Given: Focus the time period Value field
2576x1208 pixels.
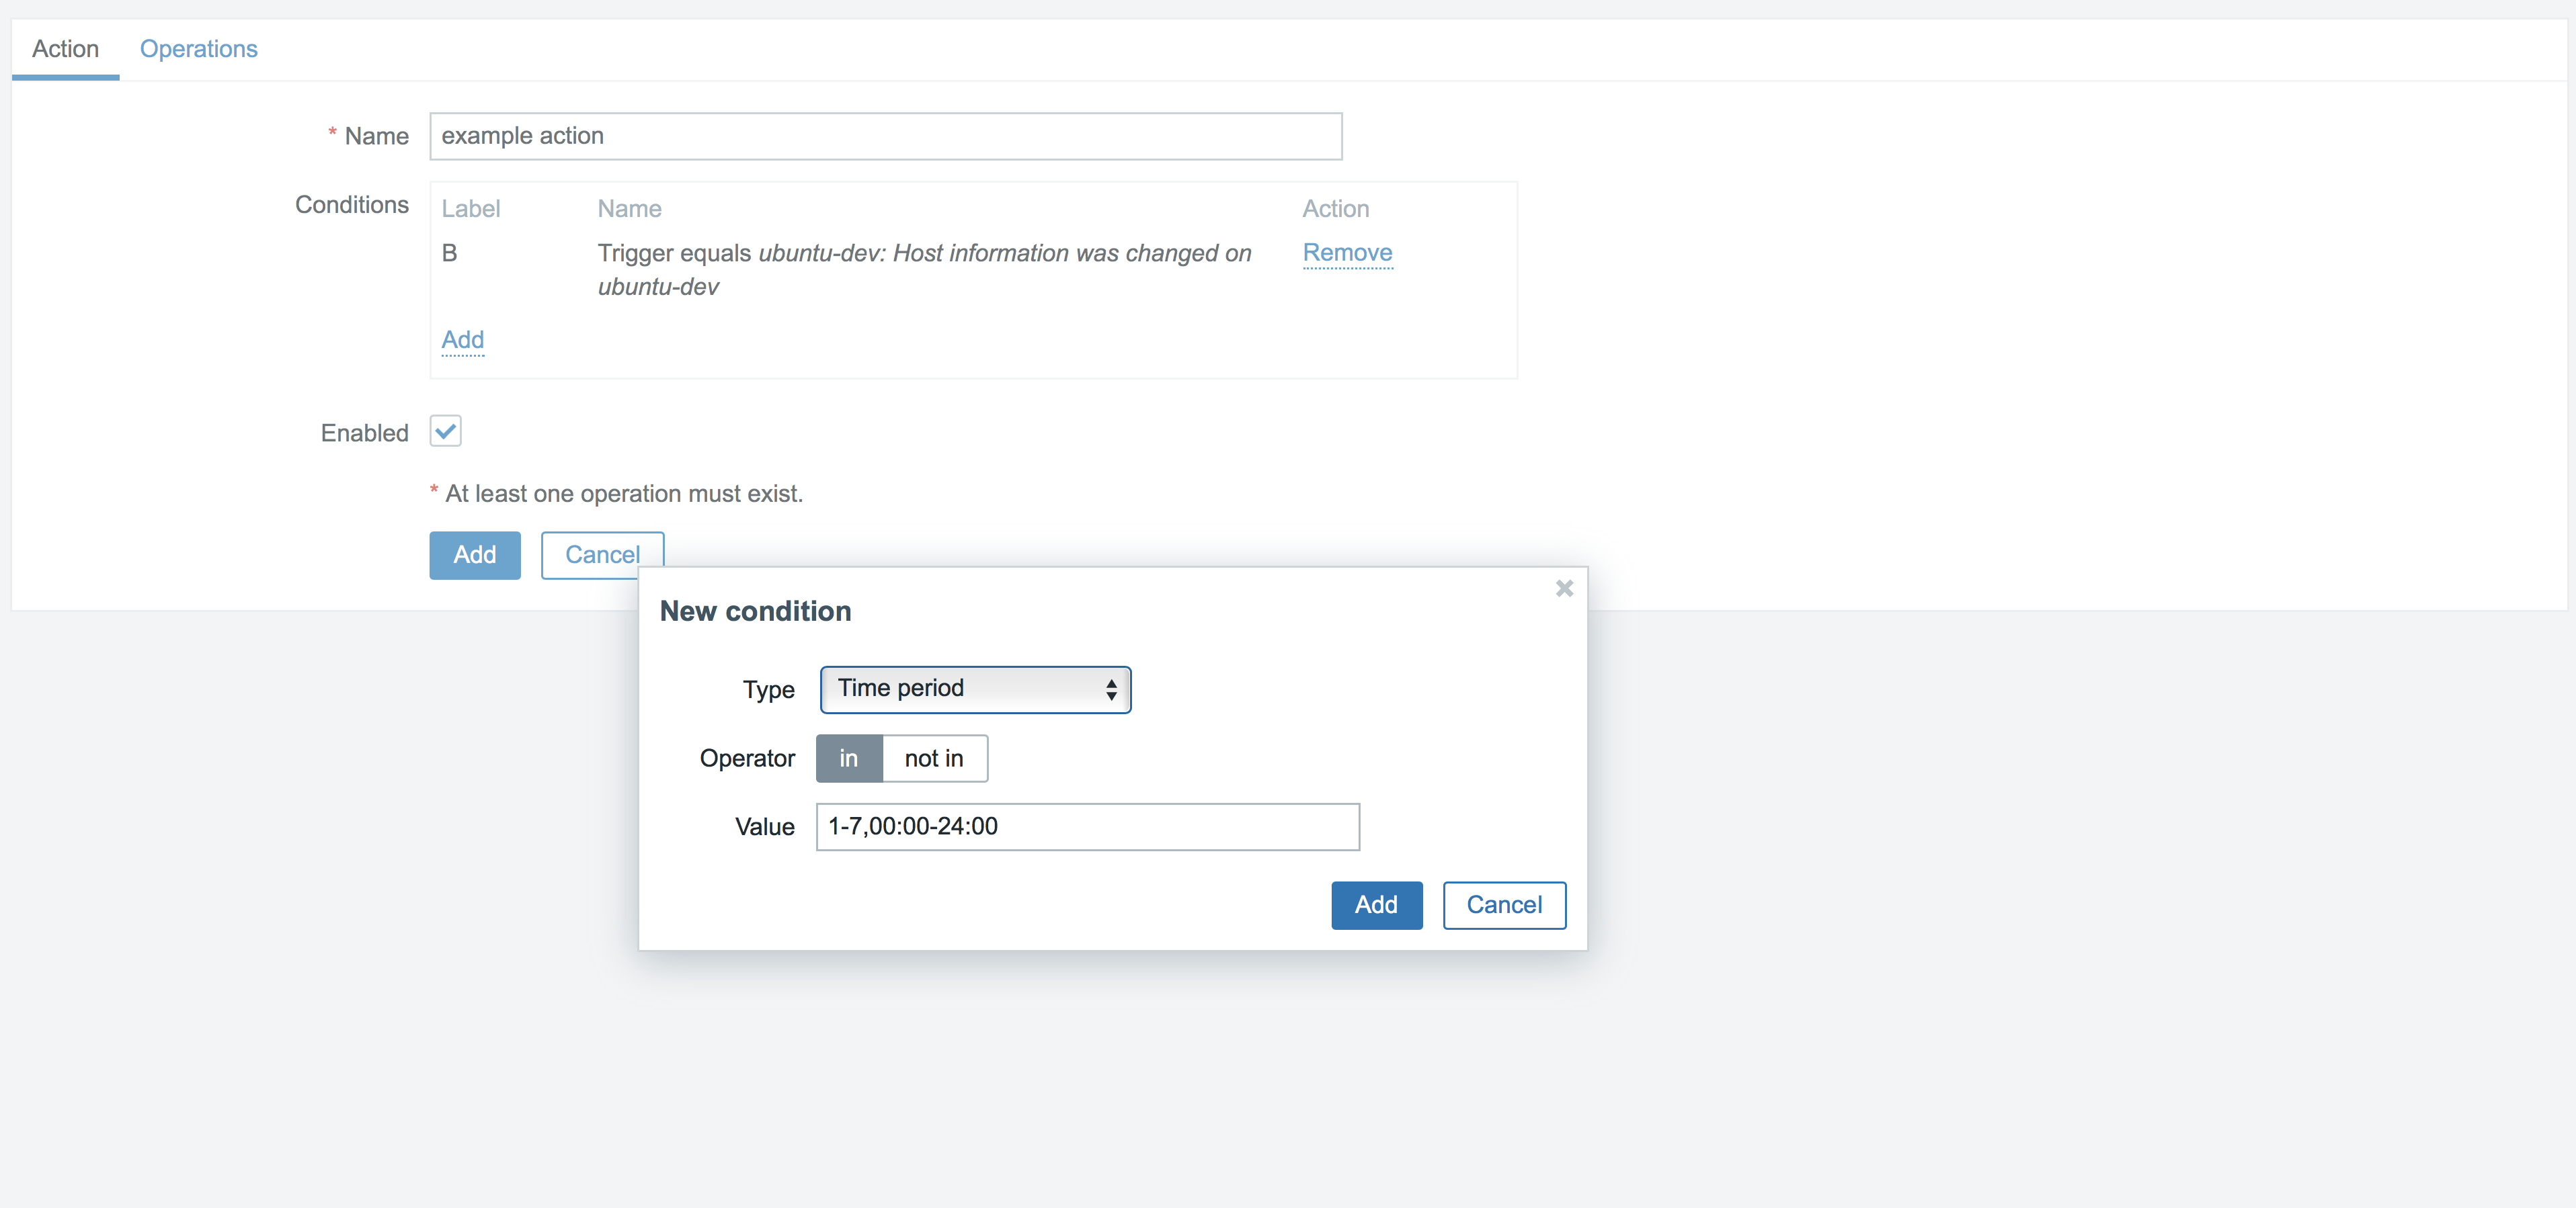Looking at the screenshot, I should (1087, 827).
